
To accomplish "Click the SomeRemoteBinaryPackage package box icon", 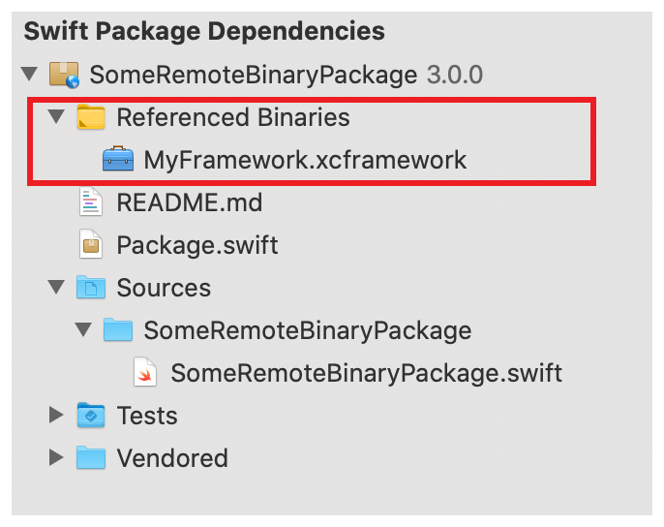I will (64, 76).
